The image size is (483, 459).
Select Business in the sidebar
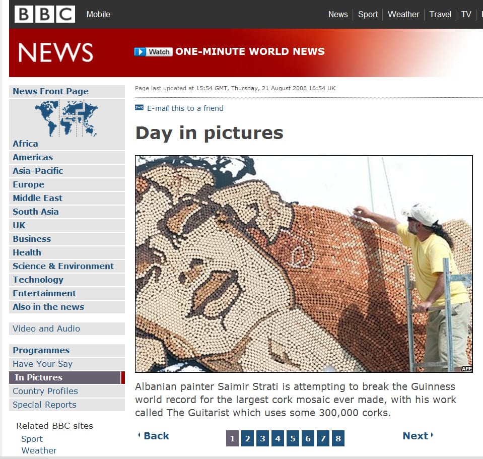pos(67,239)
